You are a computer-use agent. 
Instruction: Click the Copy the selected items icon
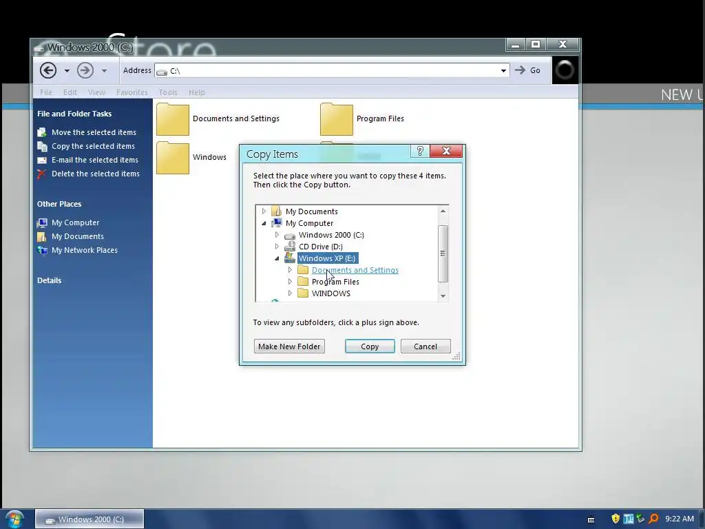coord(42,146)
